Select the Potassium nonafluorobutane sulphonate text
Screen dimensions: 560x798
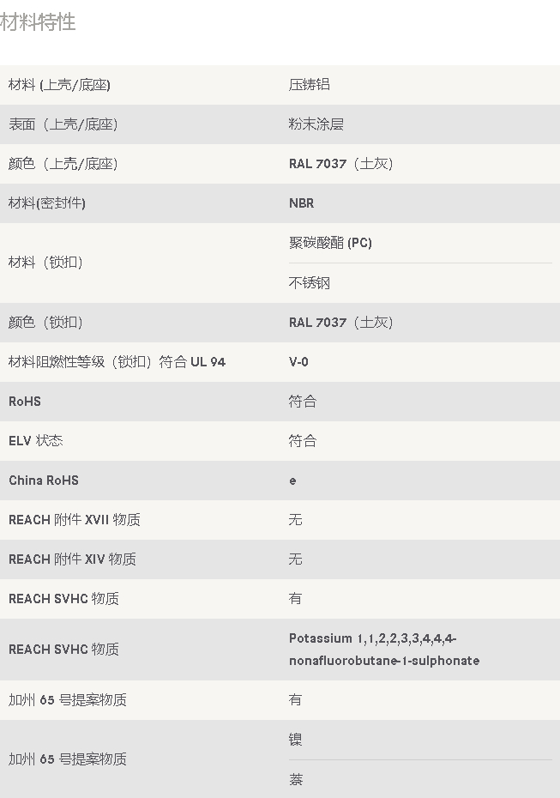(384, 650)
